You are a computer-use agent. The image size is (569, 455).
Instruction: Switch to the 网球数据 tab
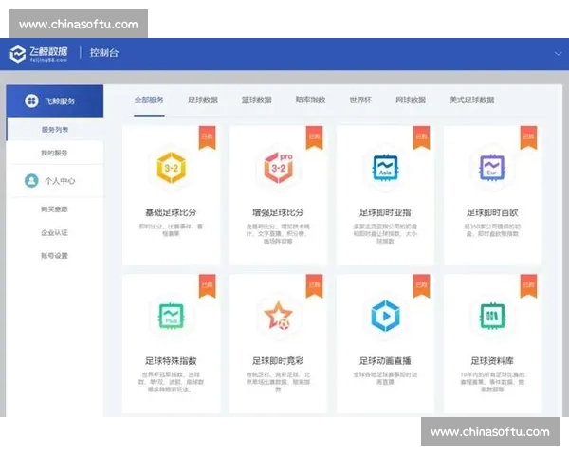[x=411, y=100]
